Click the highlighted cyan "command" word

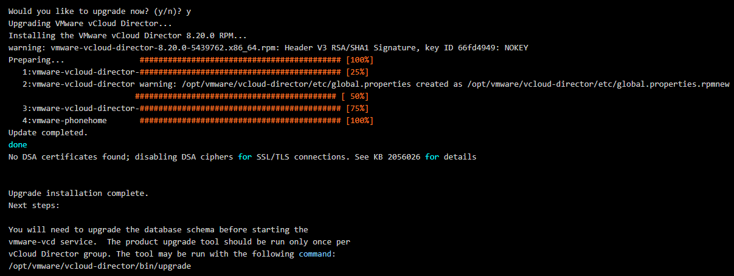[x=317, y=254]
